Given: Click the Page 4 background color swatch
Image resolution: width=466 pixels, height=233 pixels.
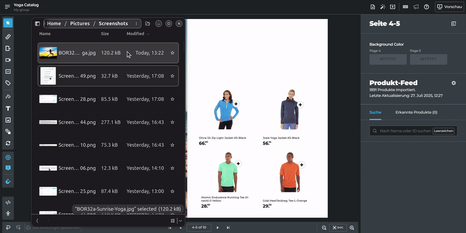Looking at the screenshot, I should tap(388, 59).
